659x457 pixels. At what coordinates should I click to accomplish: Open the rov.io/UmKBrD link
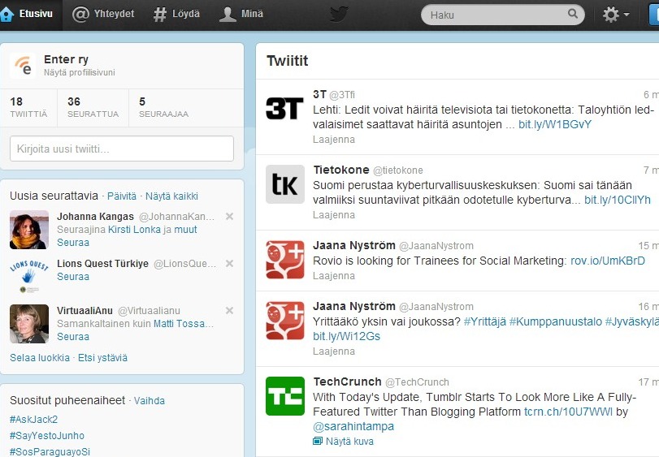tap(607, 261)
